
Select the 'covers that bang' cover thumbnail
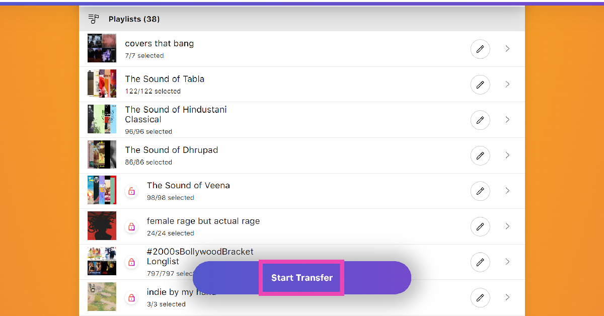(102, 48)
